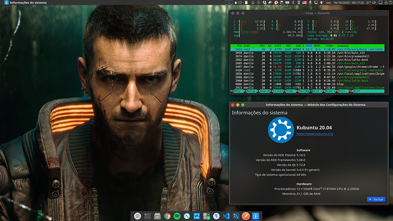Click the USER column header in htop
393x221 pixels.
247,46
